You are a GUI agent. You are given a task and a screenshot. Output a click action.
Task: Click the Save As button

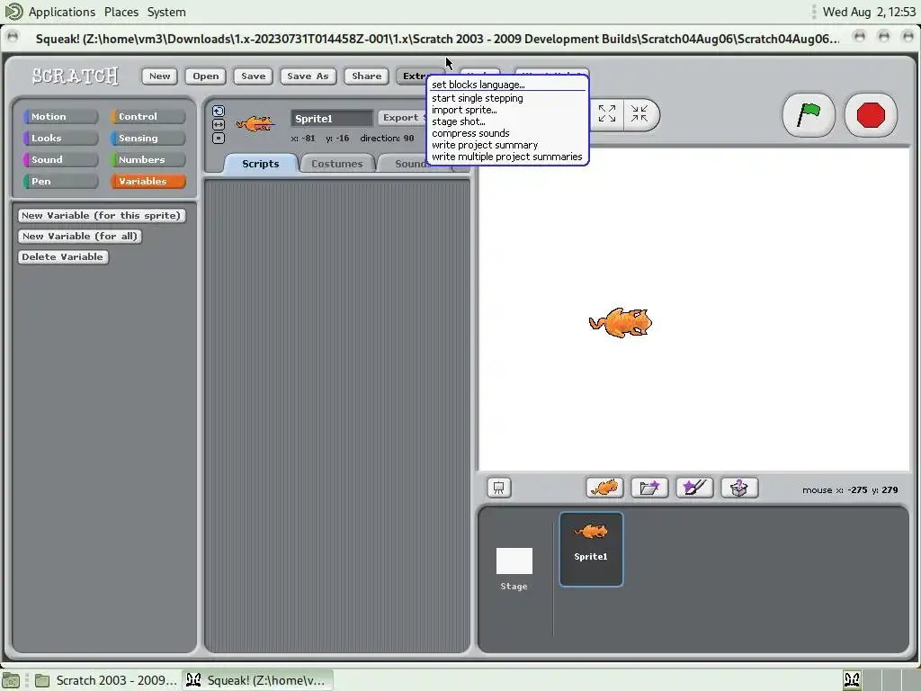point(308,76)
